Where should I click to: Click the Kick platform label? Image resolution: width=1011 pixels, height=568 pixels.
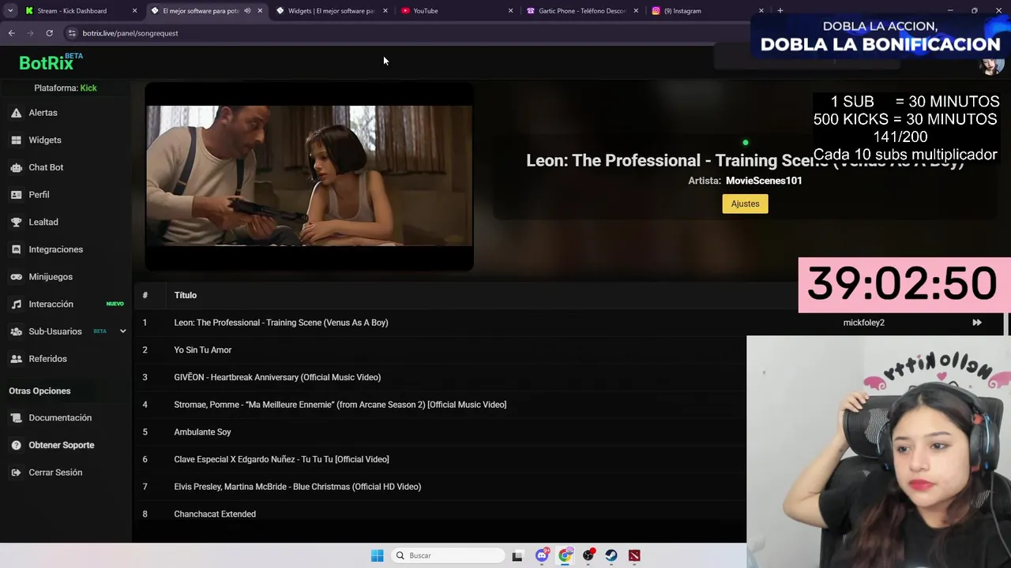pyautogui.click(x=88, y=88)
